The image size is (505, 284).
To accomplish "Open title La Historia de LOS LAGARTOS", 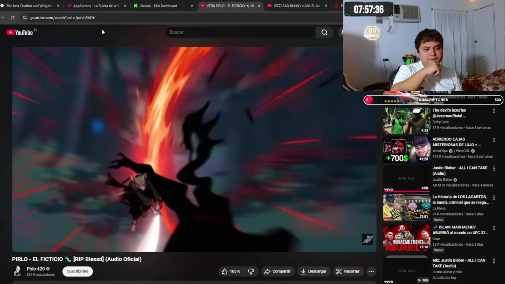I will (x=460, y=200).
